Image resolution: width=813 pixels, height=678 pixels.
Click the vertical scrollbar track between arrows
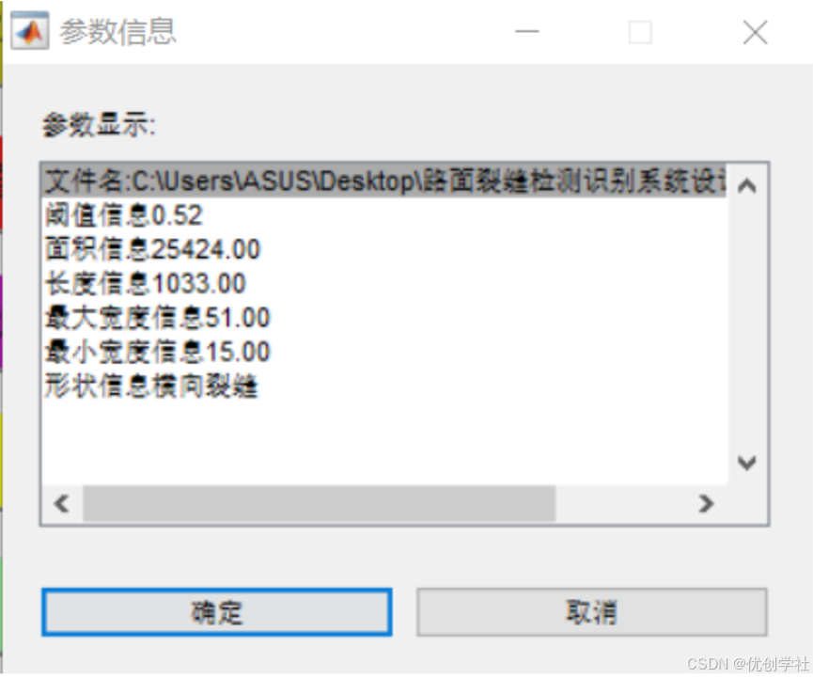746,324
